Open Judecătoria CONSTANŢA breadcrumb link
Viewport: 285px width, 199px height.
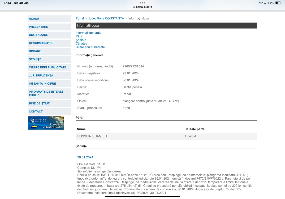click(x=106, y=18)
